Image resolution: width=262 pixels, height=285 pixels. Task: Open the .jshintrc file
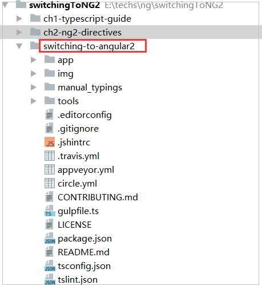click(x=74, y=142)
